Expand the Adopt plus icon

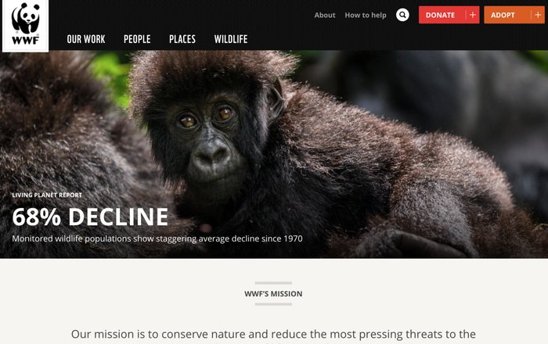(538, 15)
